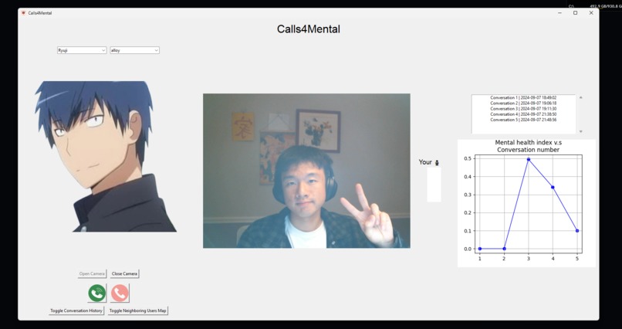Click the person icon next to 'Your'
The width and height of the screenshot is (622, 329).
(x=437, y=162)
